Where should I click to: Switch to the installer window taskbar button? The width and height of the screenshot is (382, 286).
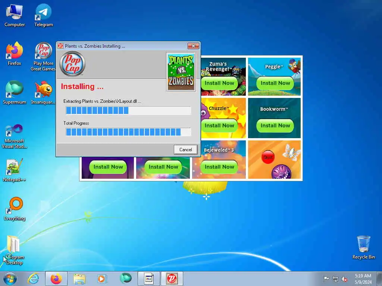pos(149,279)
